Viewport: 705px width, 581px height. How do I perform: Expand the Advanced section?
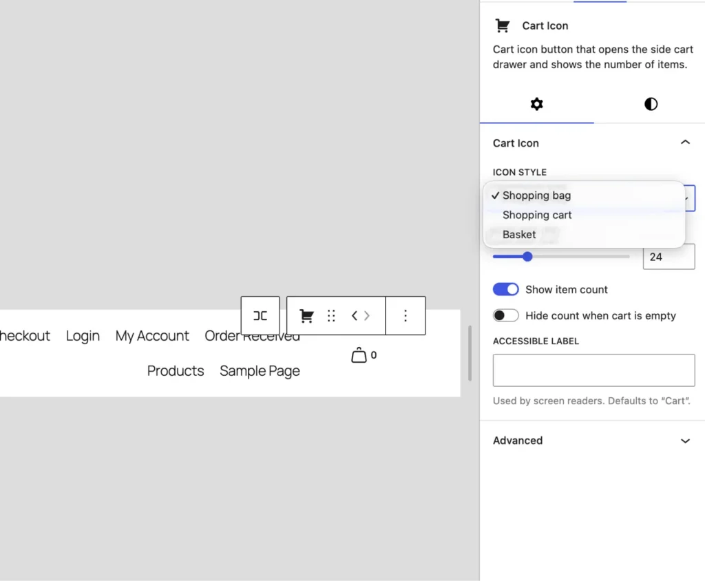pyautogui.click(x=591, y=441)
